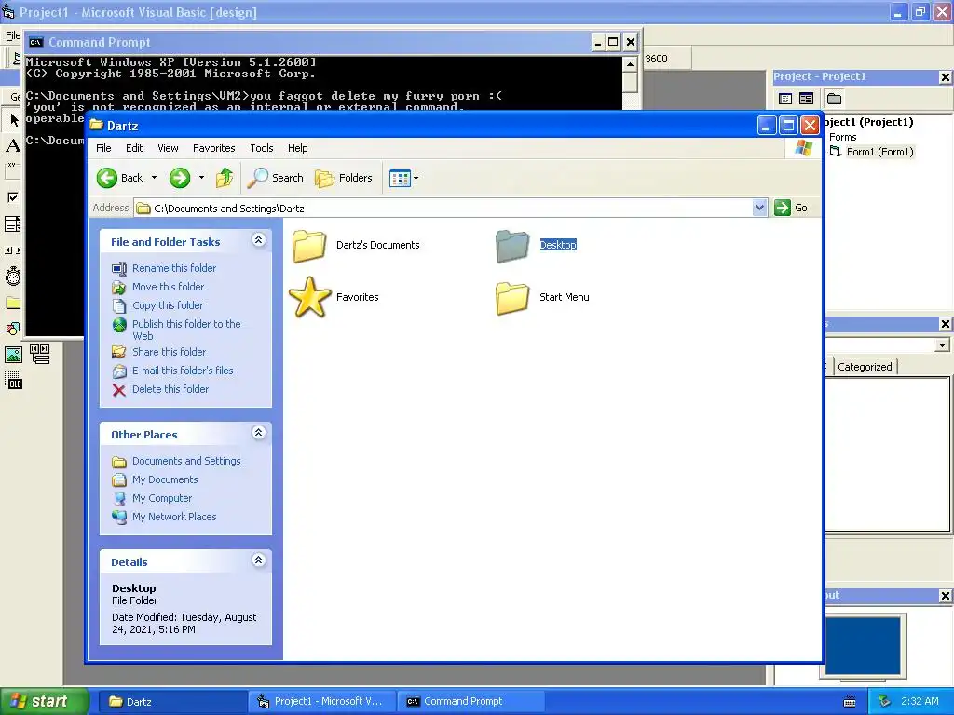954x715 pixels.
Task: Select the Pointer tool in VB toolbox
Action: click(x=13, y=120)
